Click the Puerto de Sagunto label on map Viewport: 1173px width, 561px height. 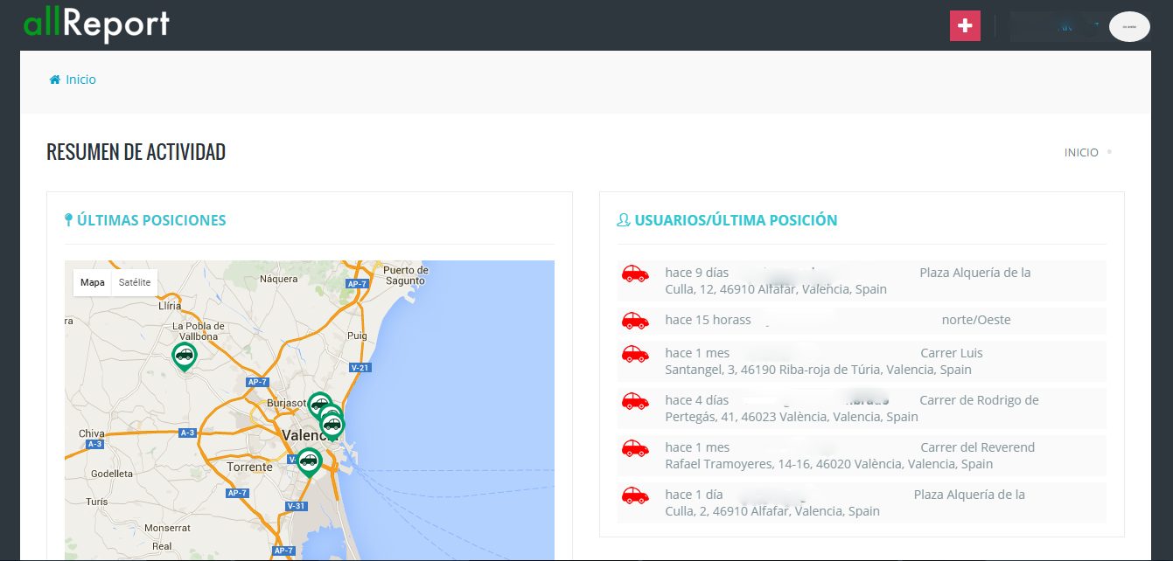coord(404,274)
